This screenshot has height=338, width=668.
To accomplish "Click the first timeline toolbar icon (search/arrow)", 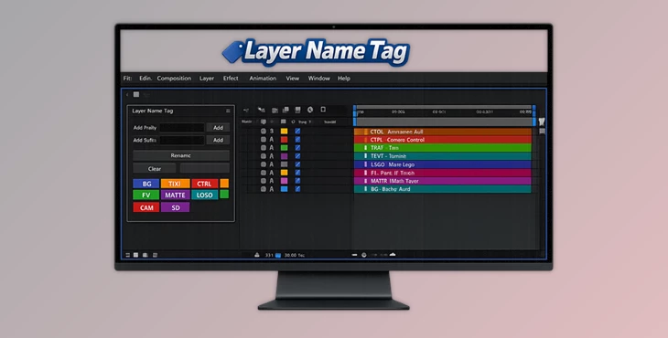I will (x=246, y=111).
